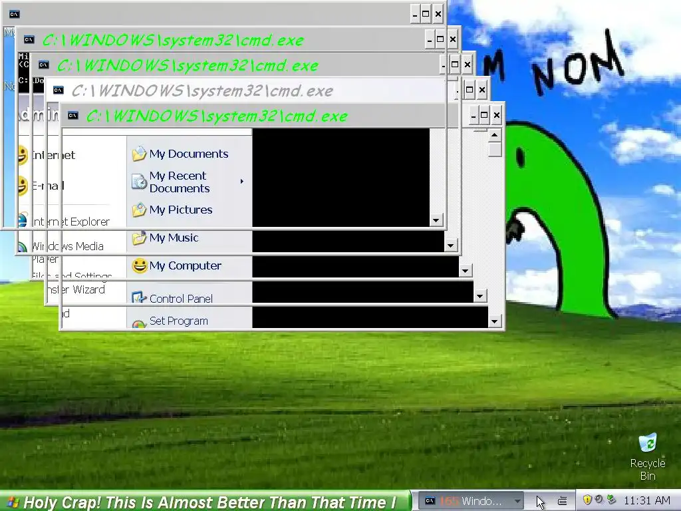The image size is (681, 511).
Task: Open the Control Panel entry
Action: click(172, 298)
